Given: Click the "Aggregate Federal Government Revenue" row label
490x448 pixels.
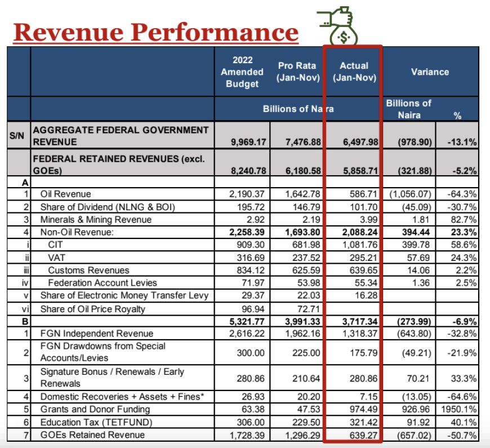Looking at the screenshot, I should coord(121,136).
